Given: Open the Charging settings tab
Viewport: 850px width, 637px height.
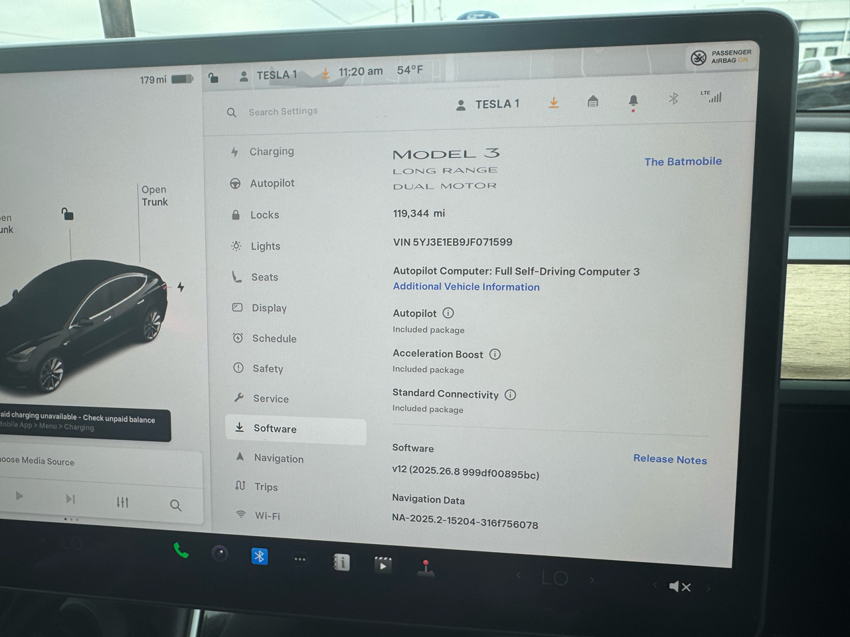Looking at the screenshot, I should click(271, 151).
